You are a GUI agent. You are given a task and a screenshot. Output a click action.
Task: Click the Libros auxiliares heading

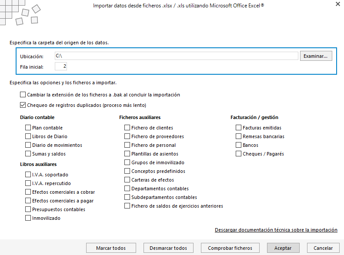pyautogui.click(x=38, y=164)
